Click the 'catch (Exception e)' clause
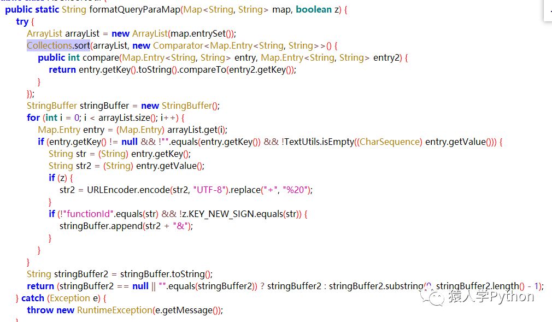 coord(61,298)
